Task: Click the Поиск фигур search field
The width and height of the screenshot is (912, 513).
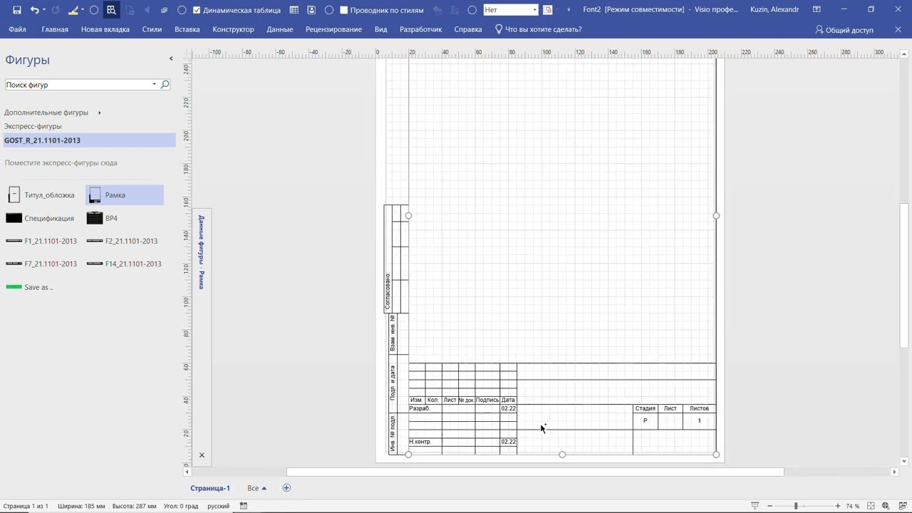Action: pos(77,85)
